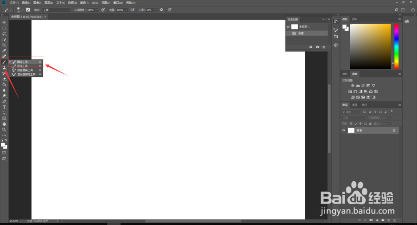Open the 不透明度 opacity dropdown arrow
The image size is (417, 225).
97,10
